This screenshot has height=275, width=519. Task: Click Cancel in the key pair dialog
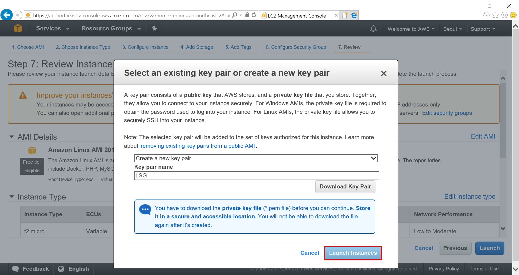click(310, 253)
